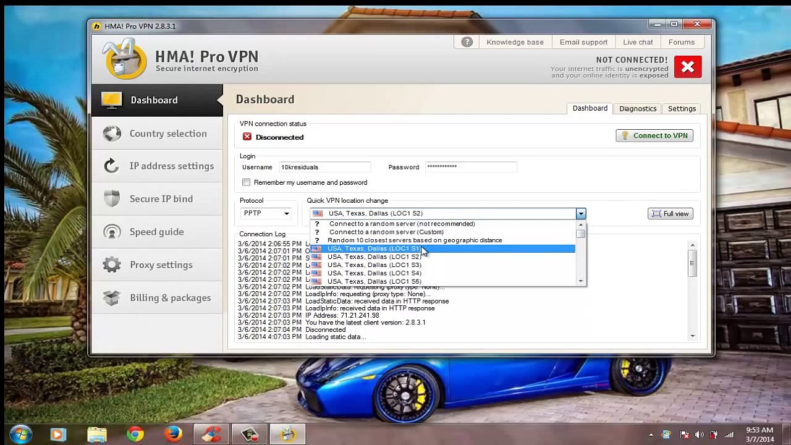Open the Knowledge base link

pyautogui.click(x=515, y=42)
